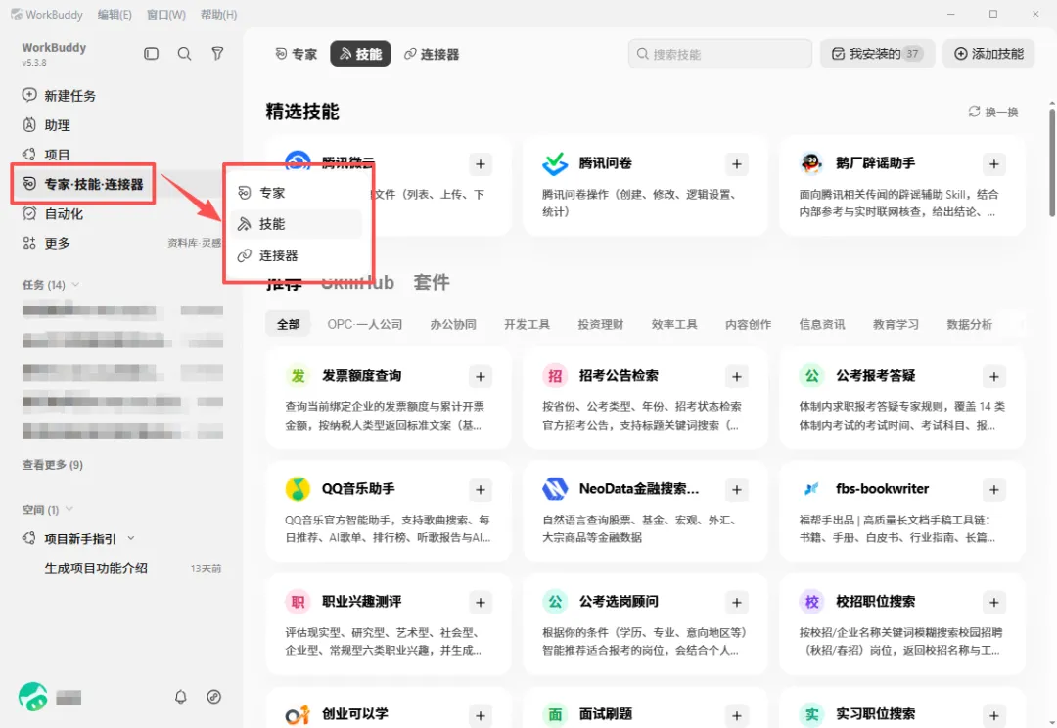Add the 发票额度查询 skill with plus
1057x728 pixels.
point(480,376)
